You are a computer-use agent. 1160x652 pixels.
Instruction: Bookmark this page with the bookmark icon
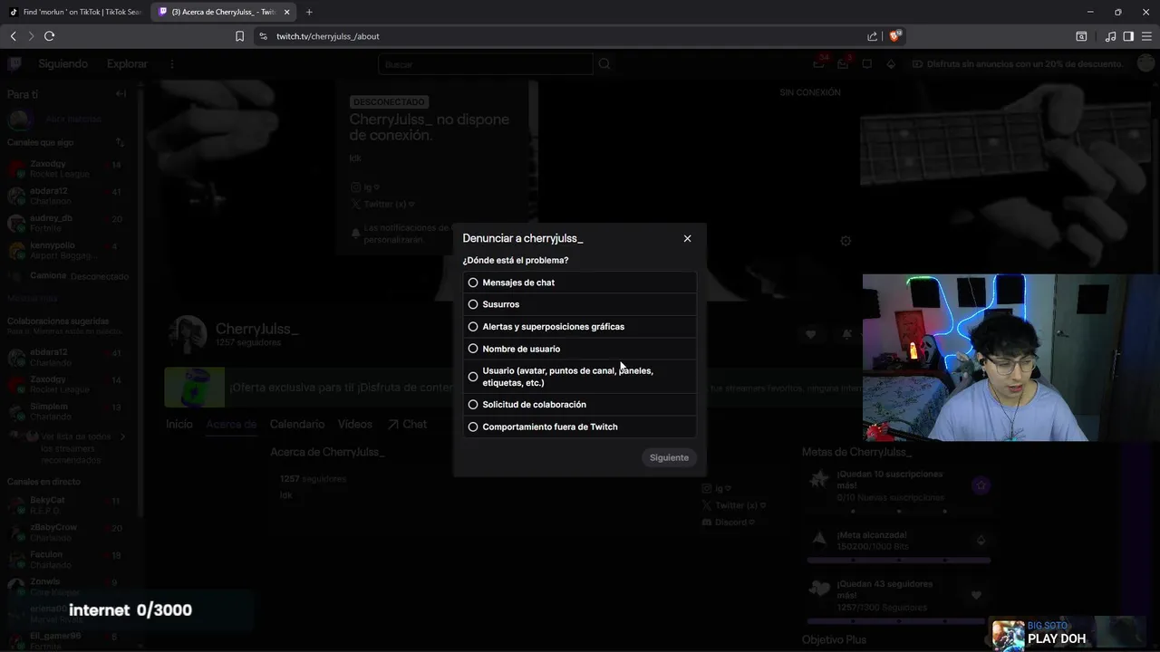tap(239, 36)
